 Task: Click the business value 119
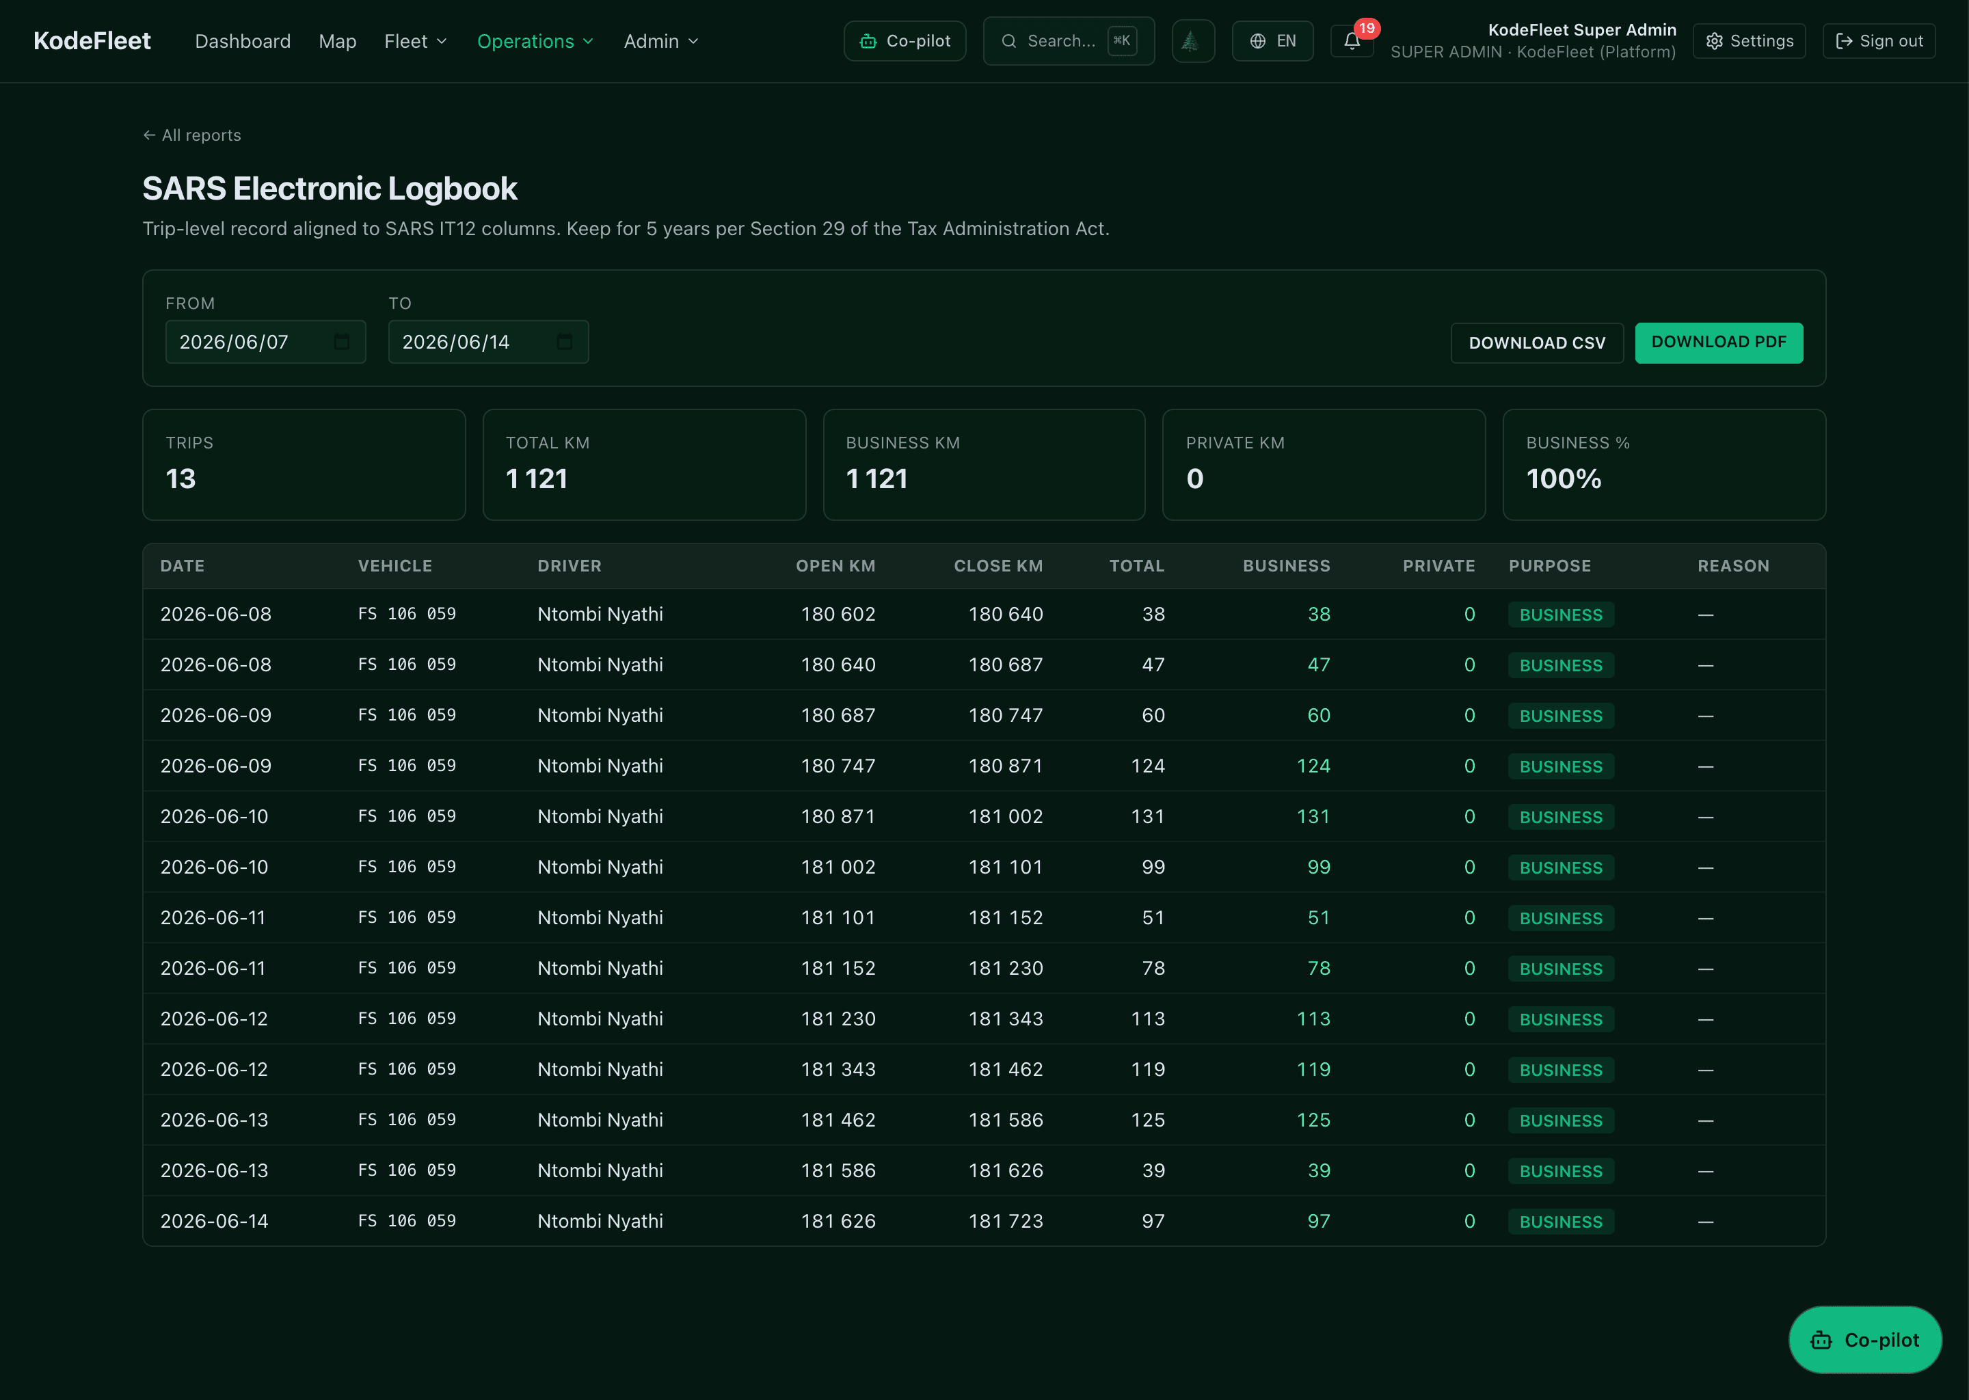coord(1313,1069)
